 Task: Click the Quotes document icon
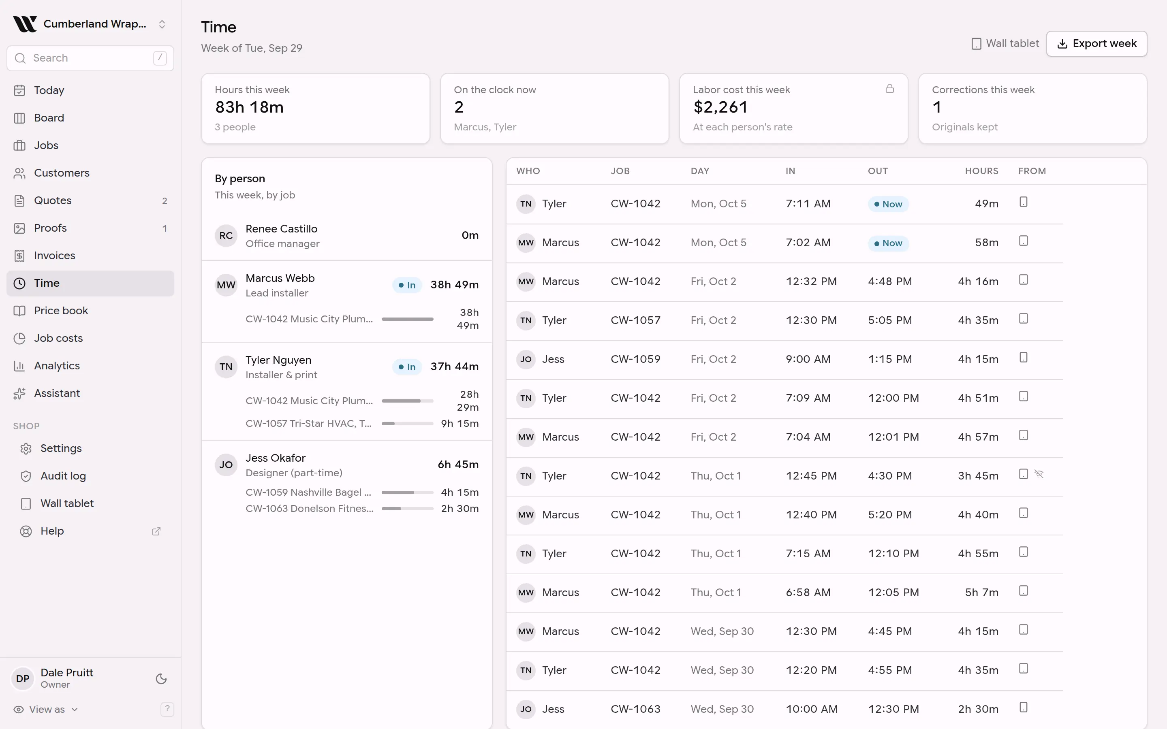19,200
